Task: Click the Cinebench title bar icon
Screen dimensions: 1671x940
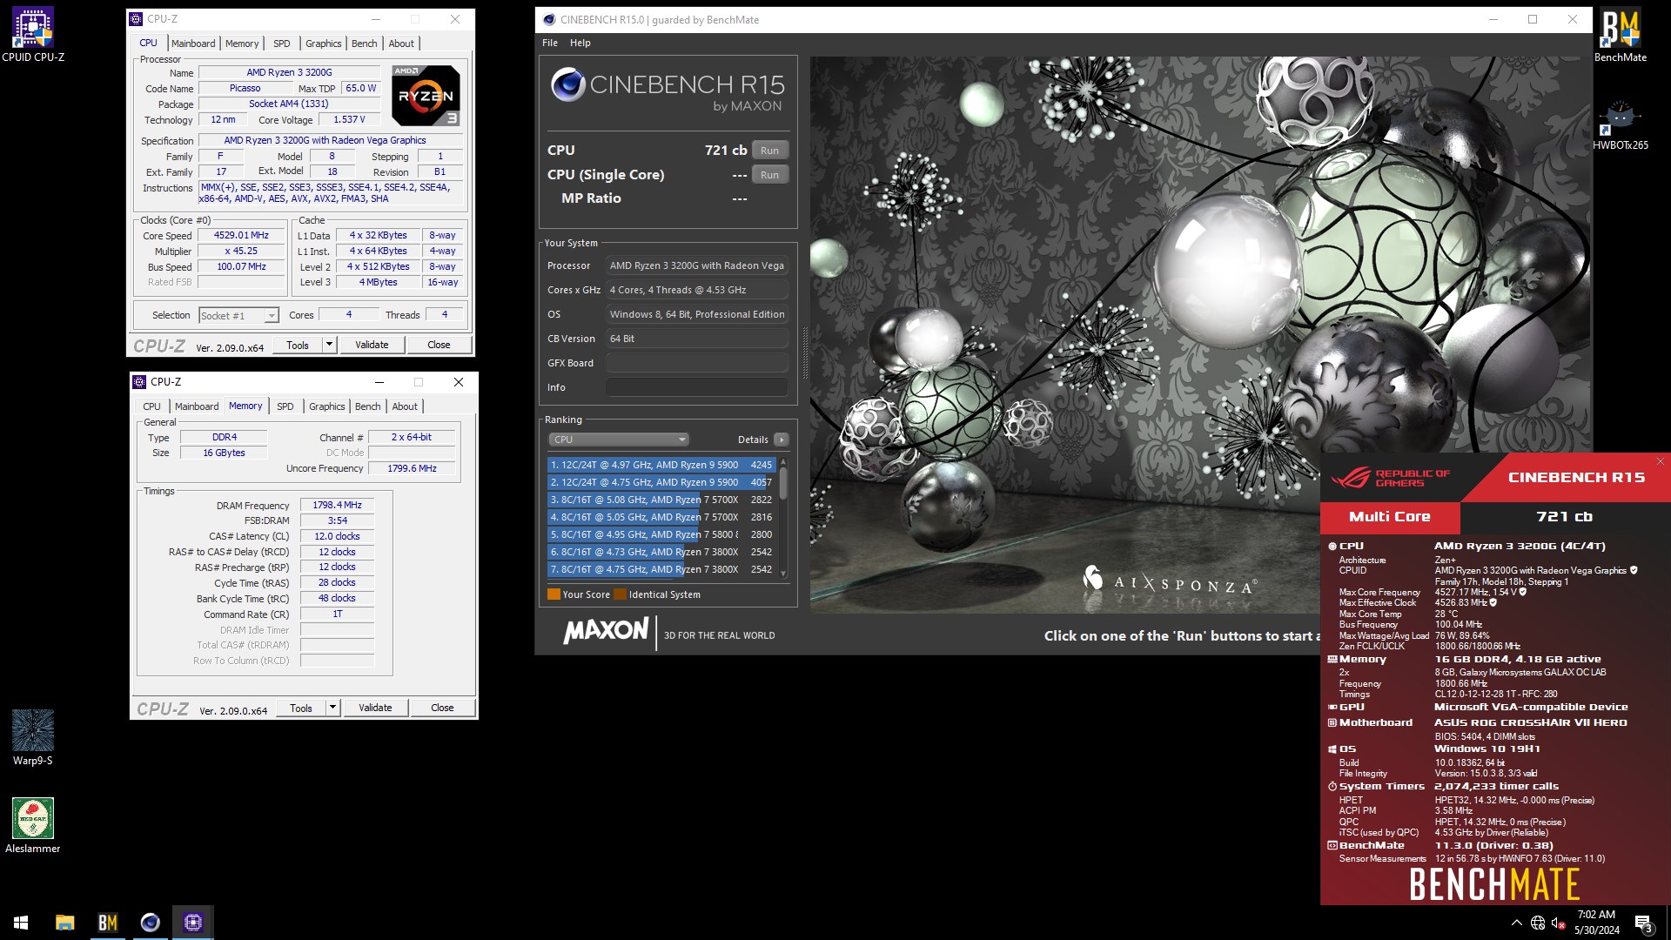Action: click(x=548, y=19)
